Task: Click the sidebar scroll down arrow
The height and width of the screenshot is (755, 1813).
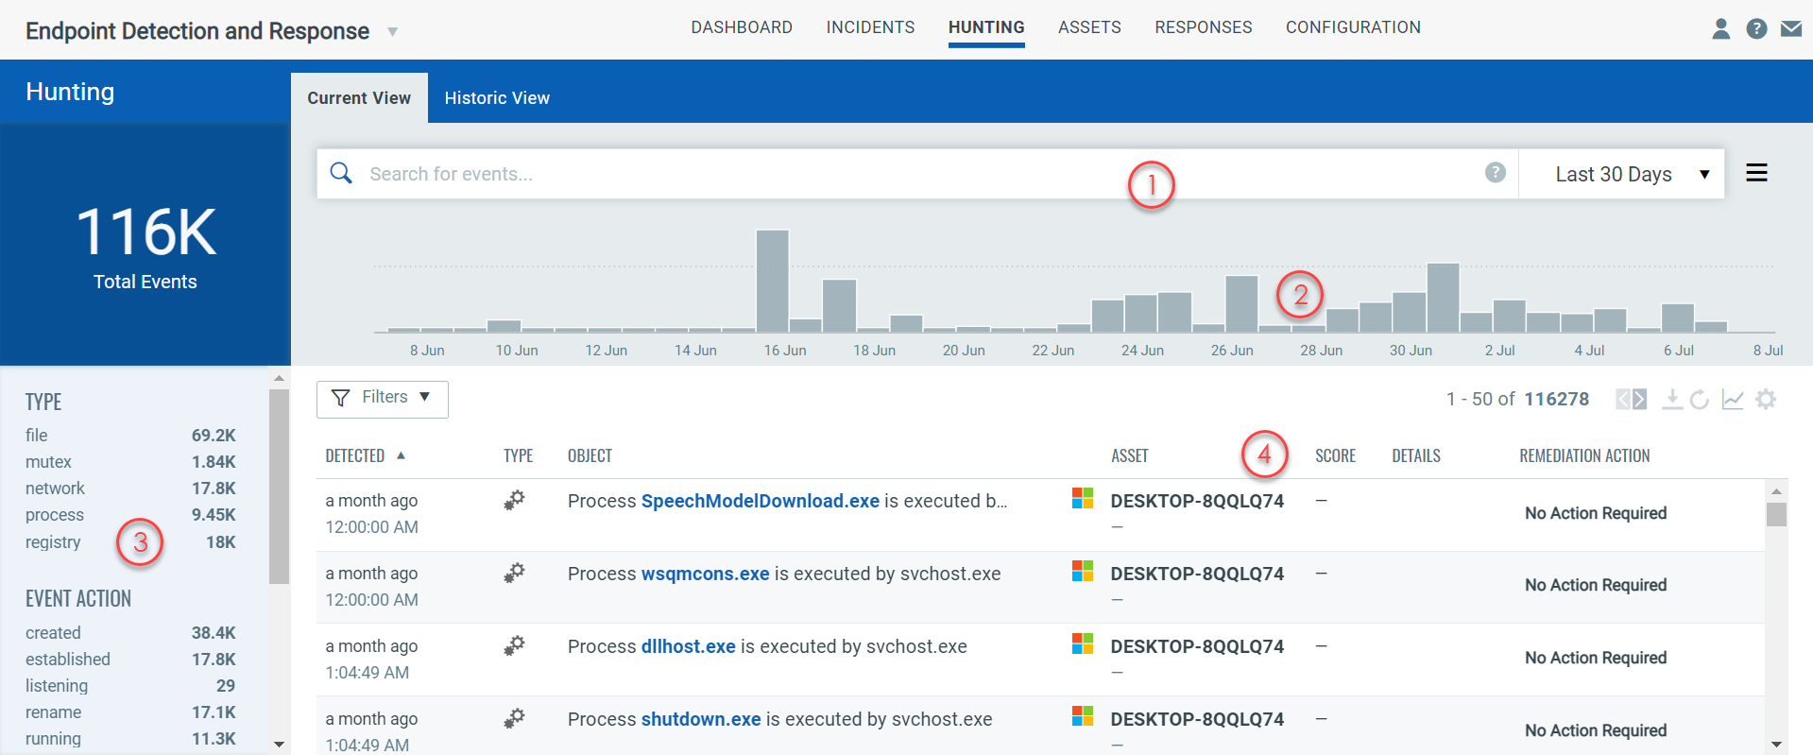Action: pos(279,745)
